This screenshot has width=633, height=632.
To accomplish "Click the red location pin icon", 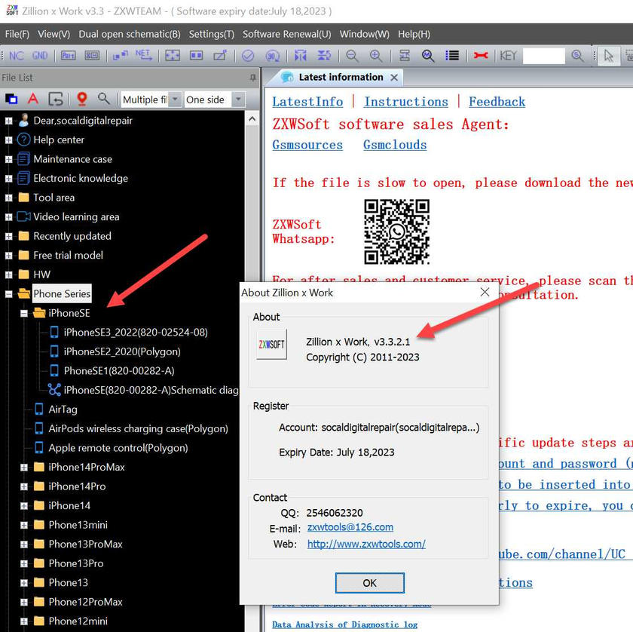I will coord(81,100).
